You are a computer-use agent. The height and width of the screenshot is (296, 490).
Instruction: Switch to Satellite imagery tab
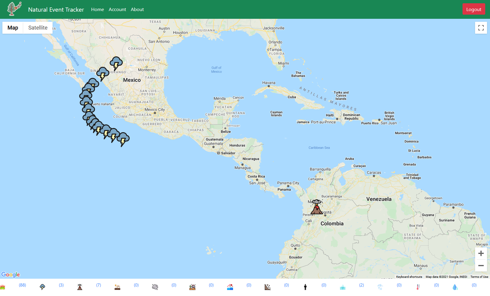tap(38, 28)
